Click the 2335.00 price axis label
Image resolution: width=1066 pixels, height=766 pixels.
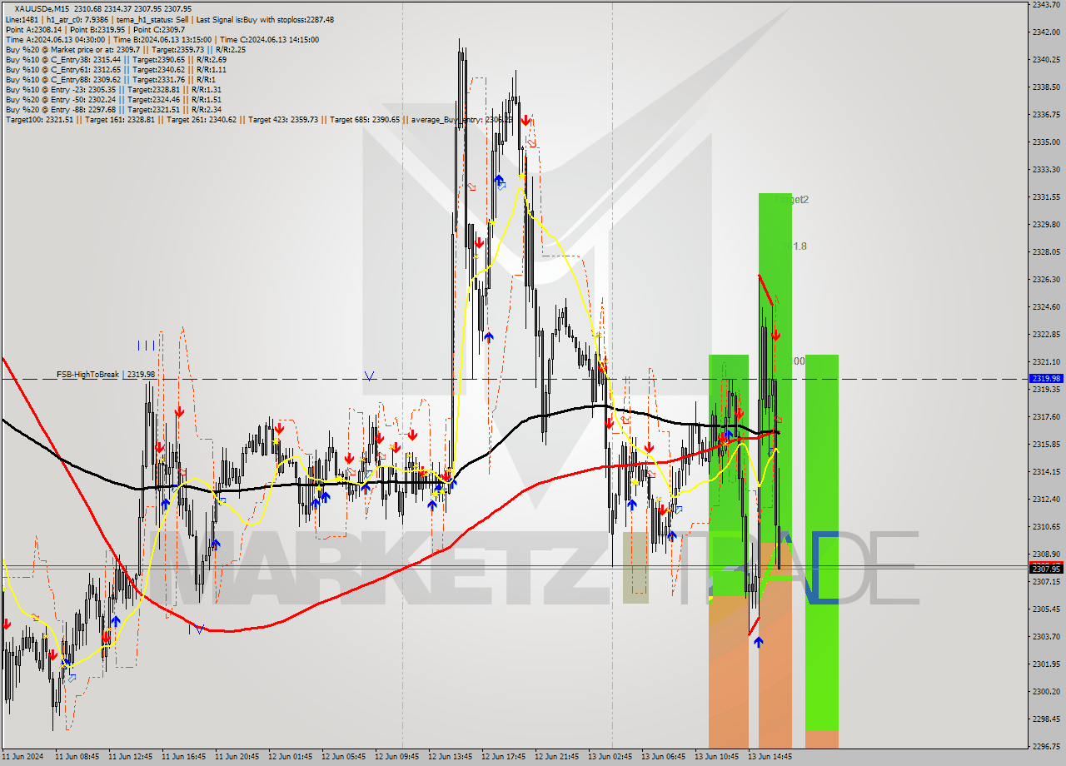click(1046, 142)
